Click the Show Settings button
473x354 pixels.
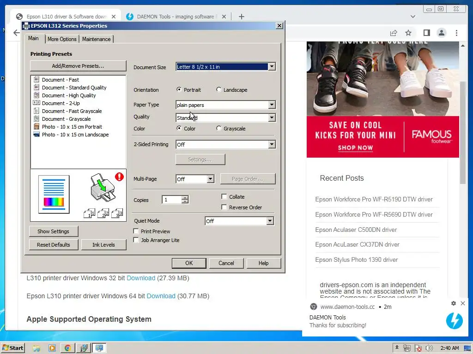point(54,231)
